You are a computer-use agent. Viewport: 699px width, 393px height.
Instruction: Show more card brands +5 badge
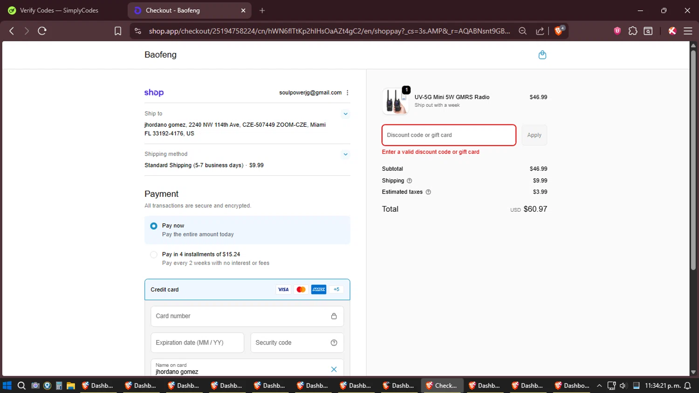tap(336, 290)
